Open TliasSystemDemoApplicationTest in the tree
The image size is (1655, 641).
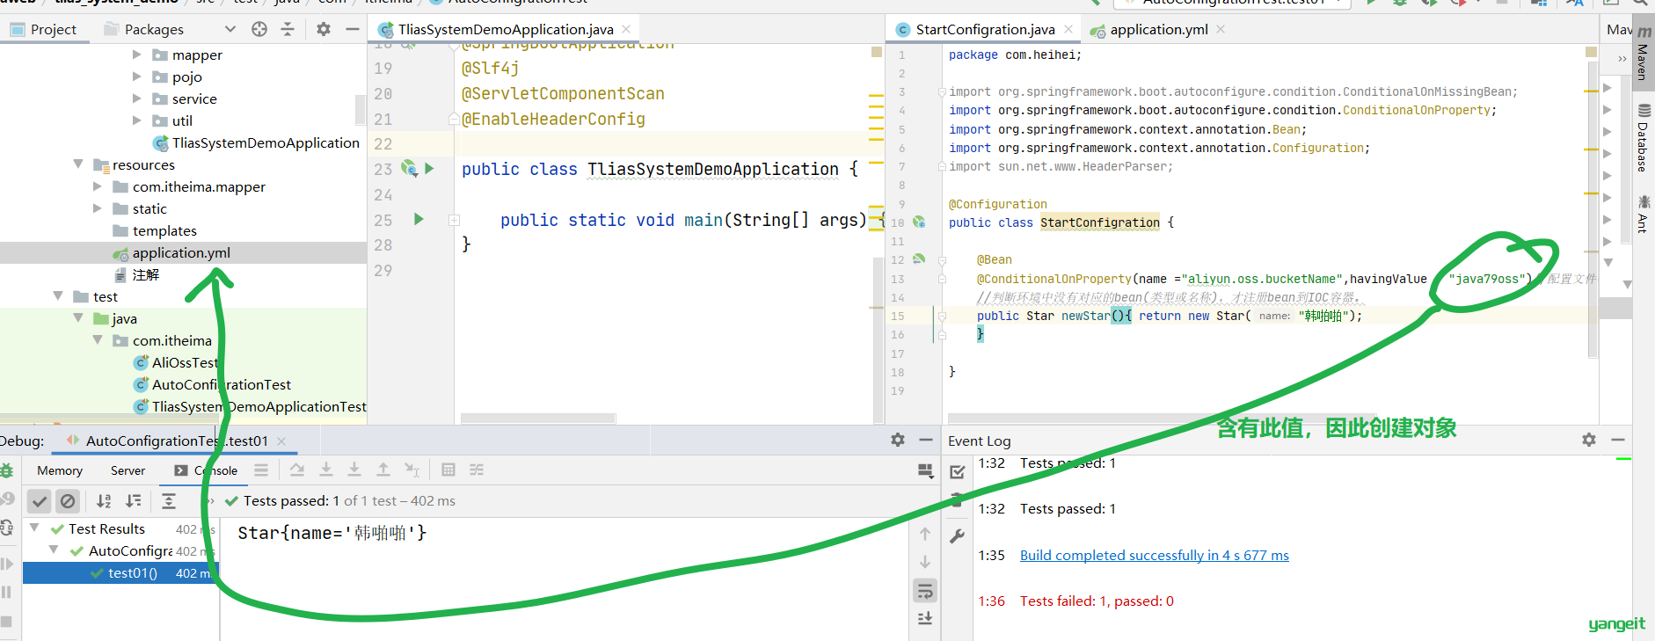pos(250,406)
